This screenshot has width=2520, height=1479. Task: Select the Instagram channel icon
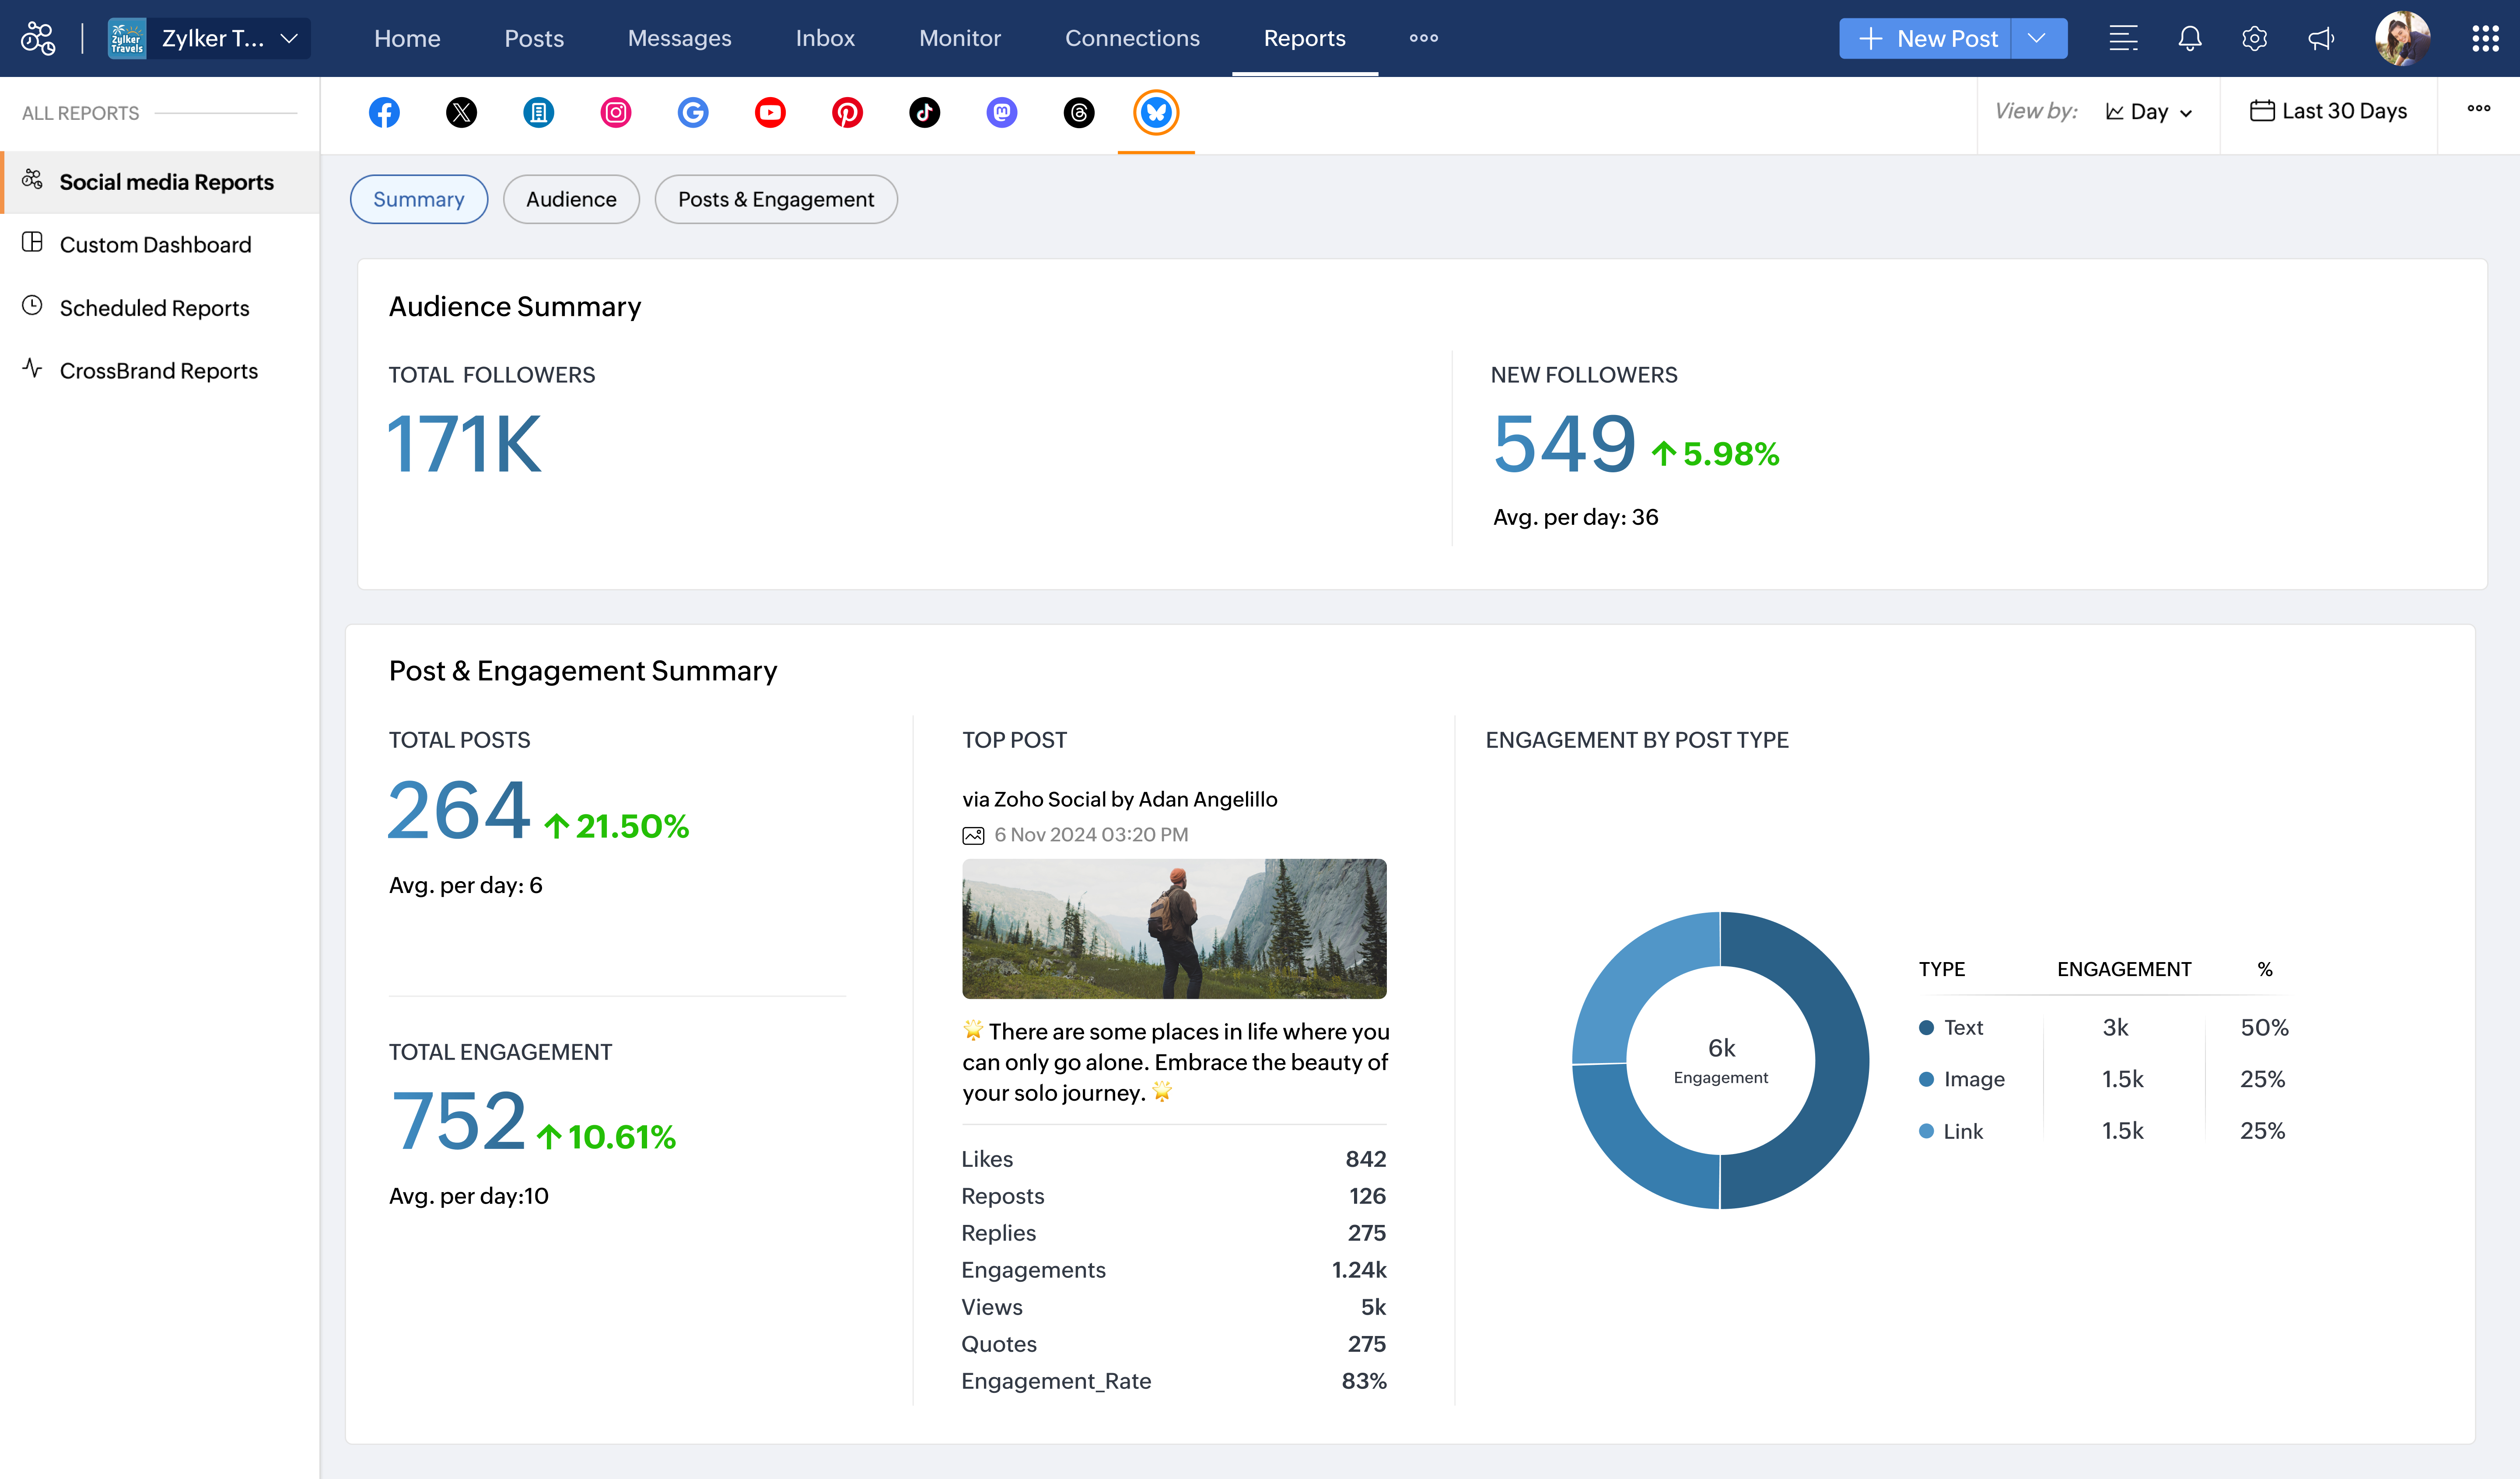tap(615, 112)
